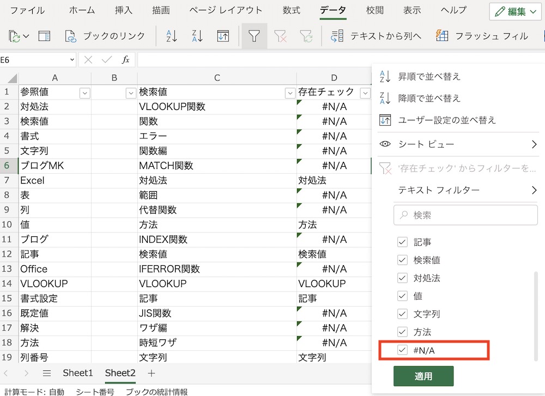The image size is (545, 396).
Task: Toggle the Filter funnel icon in ribbon
Action: 254,36
